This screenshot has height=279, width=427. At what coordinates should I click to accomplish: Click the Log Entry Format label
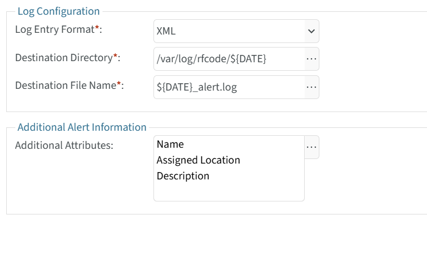54,29
